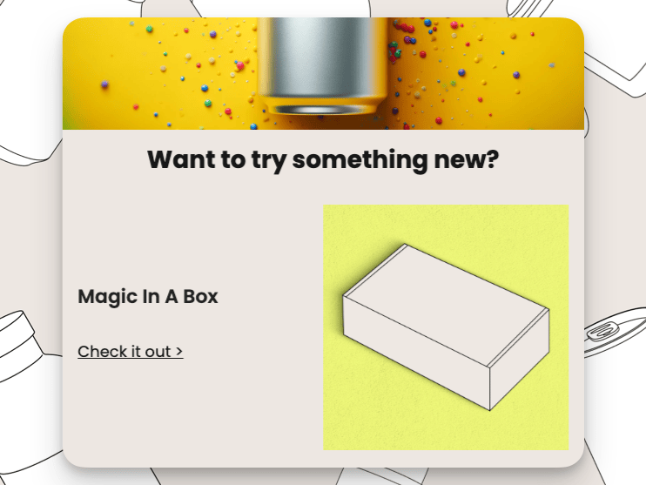Click the Magic In A Box title
646x485 pixels.
click(148, 296)
